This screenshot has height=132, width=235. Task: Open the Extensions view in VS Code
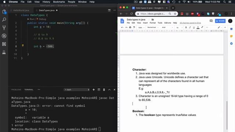(4, 44)
